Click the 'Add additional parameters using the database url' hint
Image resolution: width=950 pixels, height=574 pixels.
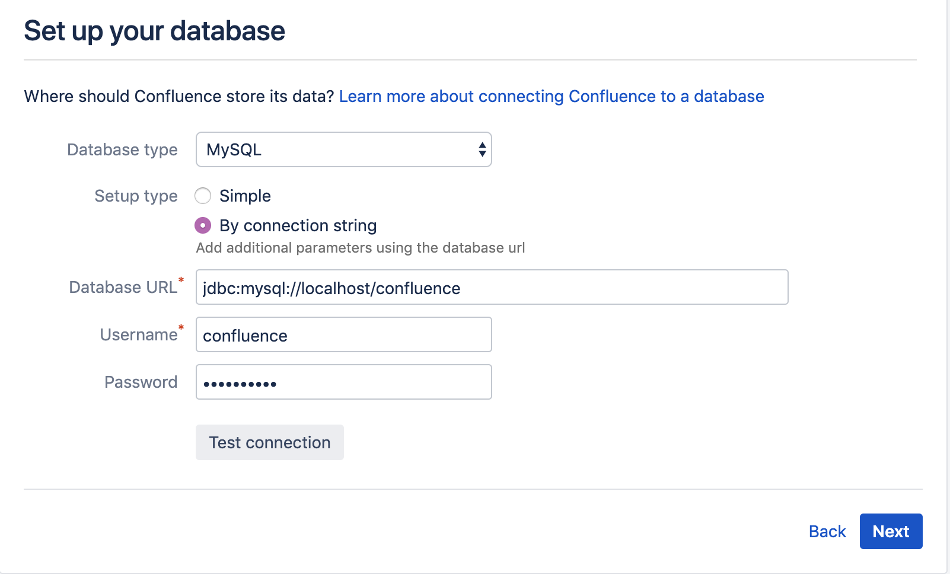tap(361, 248)
